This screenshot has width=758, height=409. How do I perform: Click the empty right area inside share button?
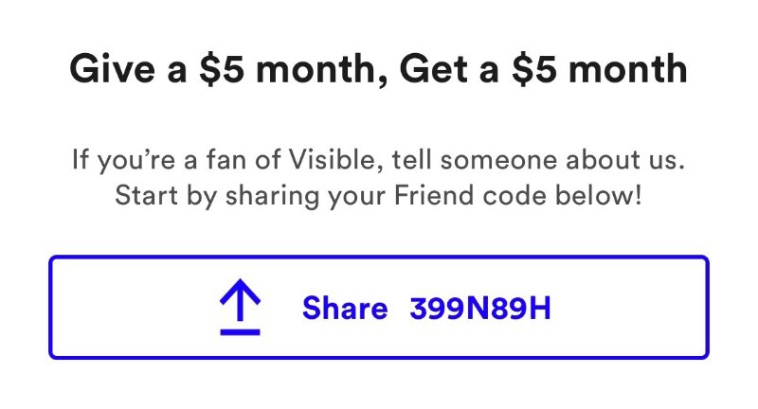click(x=628, y=307)
